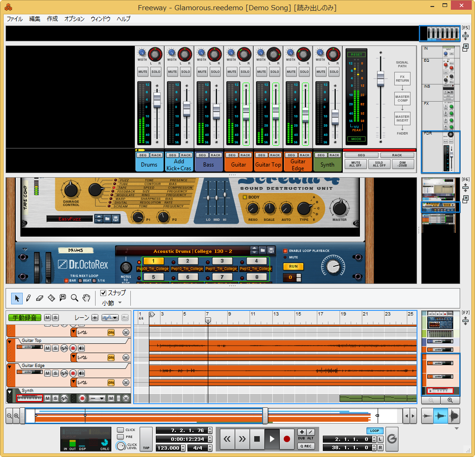Toggle ENABLE LOOP PLAYBACK on Dr. OctoRex

(x=285, y=251)
